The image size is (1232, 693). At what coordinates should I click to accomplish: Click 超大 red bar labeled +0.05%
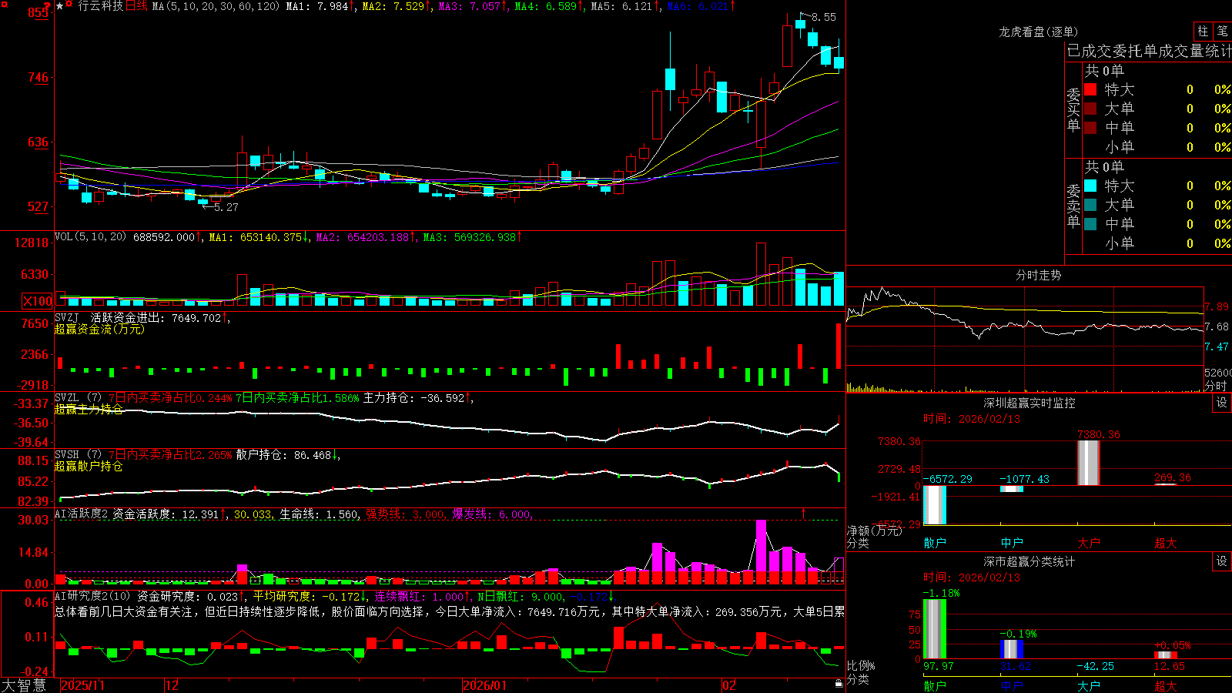click(1166, 655)
